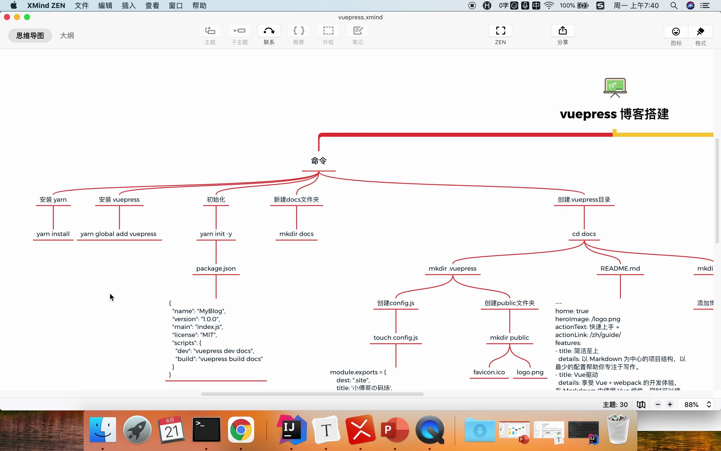Open the 查看 menu

coord(152,5)
